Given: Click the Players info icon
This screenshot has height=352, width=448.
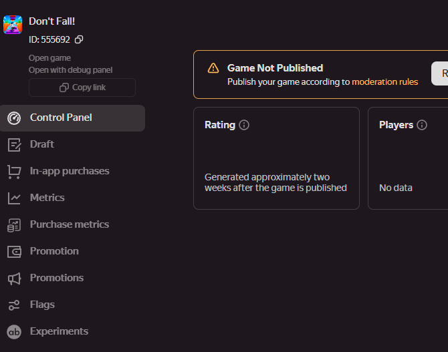Looking at the screenshot, I should pos(422,125).
